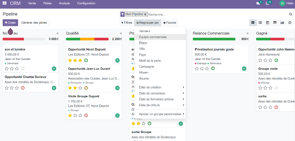Add a quick record in the Nouveau column
Image resolution: width=295 pixels, height=141 pixels.
click(57, 33)
